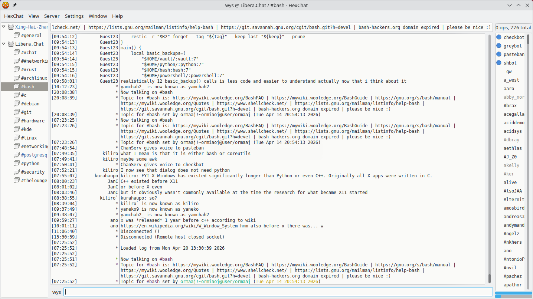Click the double-hash ##networking channel icon
Image resolution: width=533 pixels, height=299 pixels.
(17, 61)
